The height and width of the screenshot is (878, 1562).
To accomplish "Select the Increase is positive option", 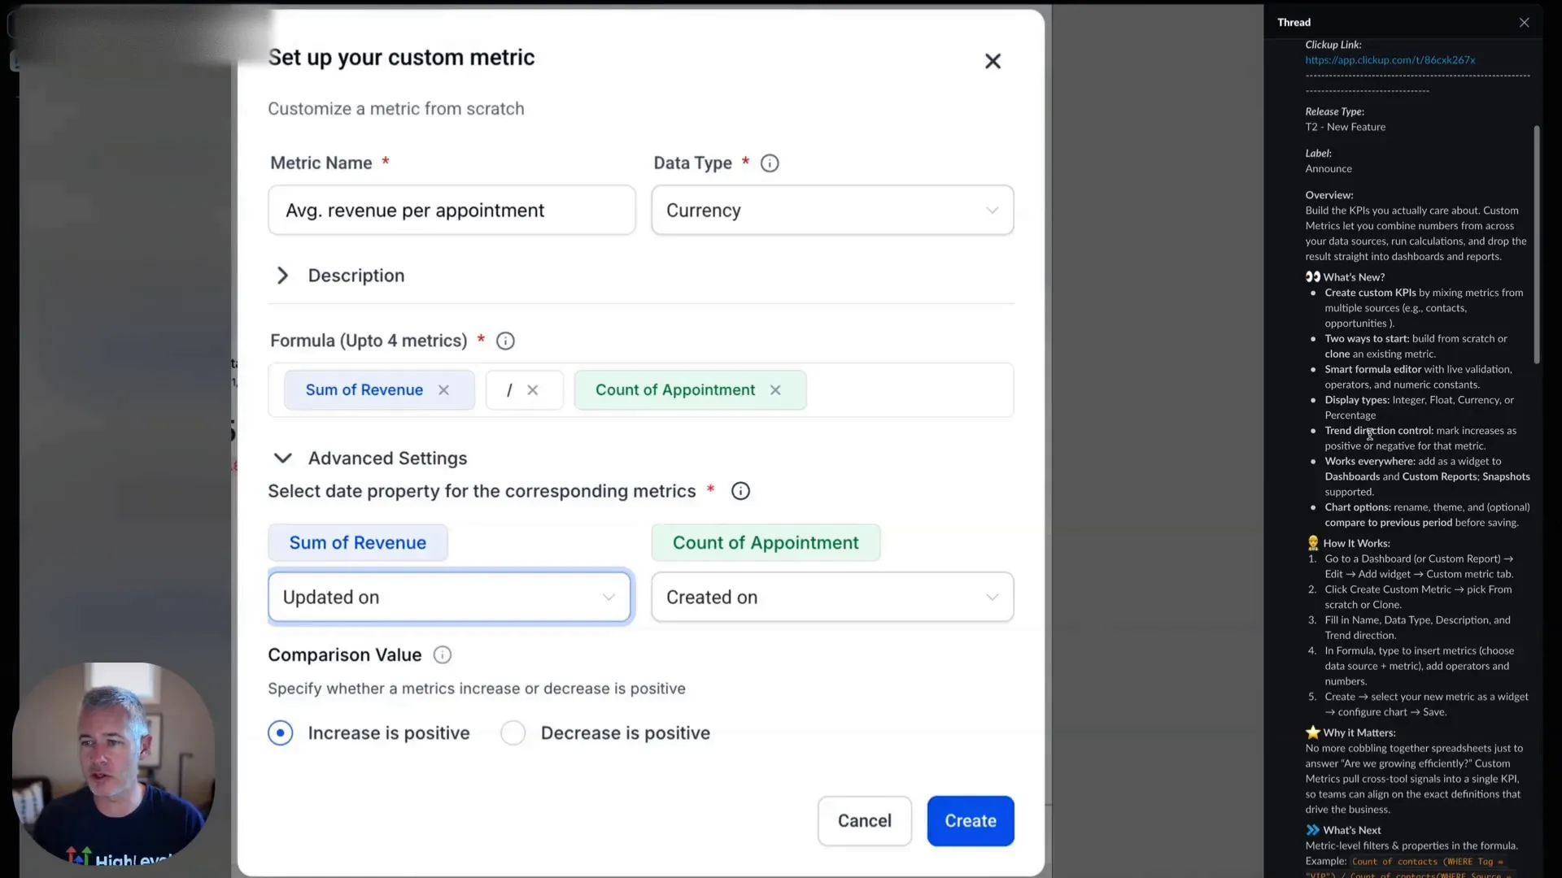I will 280,732.
